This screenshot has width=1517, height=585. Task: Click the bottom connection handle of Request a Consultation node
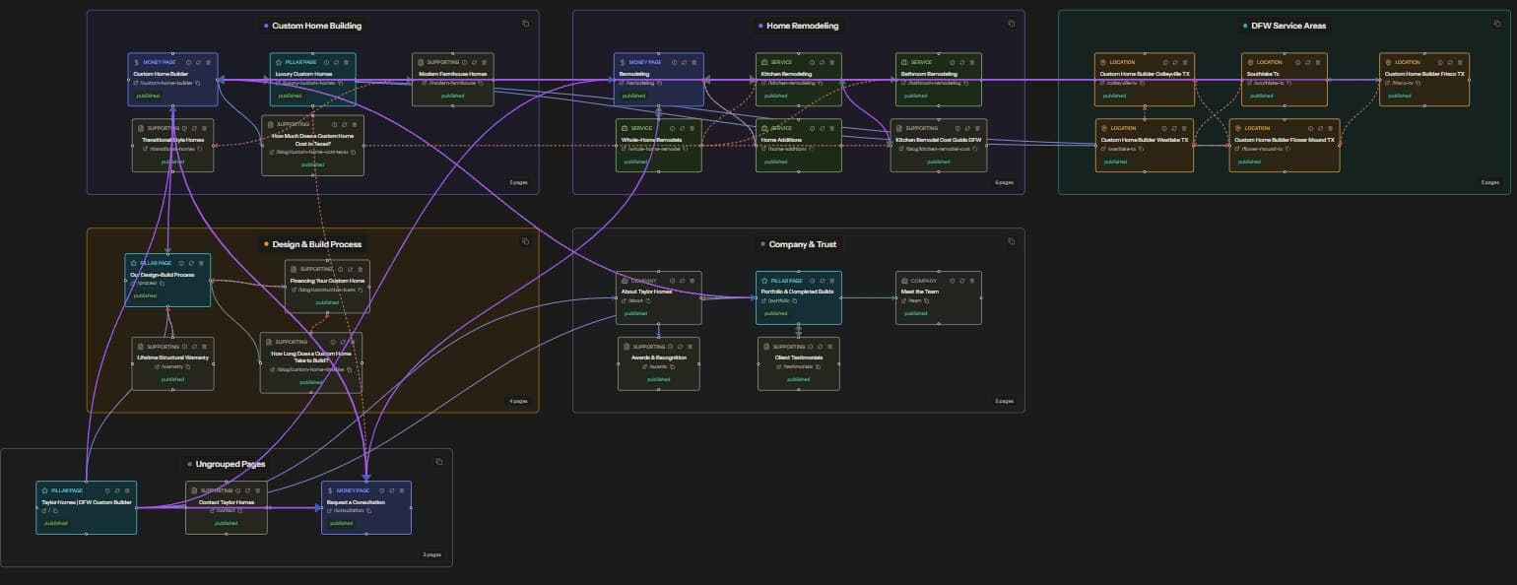[x=366, y=534]
